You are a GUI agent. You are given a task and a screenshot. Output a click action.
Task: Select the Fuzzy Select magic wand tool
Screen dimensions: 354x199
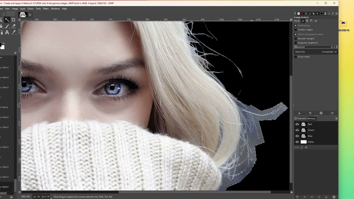tap(7, 20)
